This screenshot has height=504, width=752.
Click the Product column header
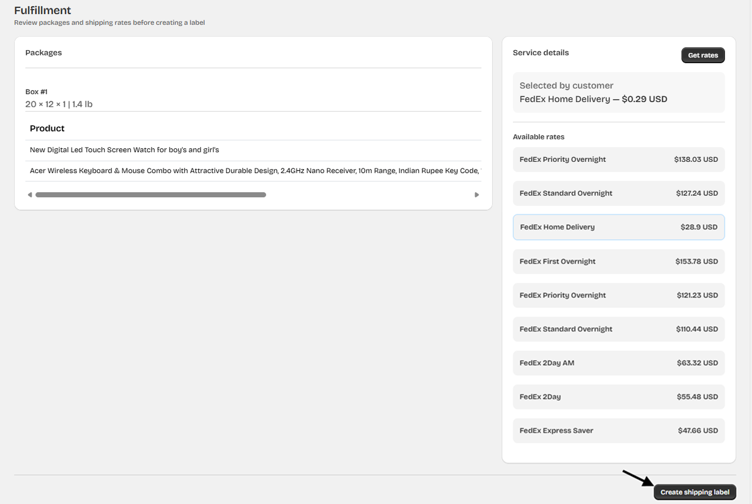pos(47,129)
